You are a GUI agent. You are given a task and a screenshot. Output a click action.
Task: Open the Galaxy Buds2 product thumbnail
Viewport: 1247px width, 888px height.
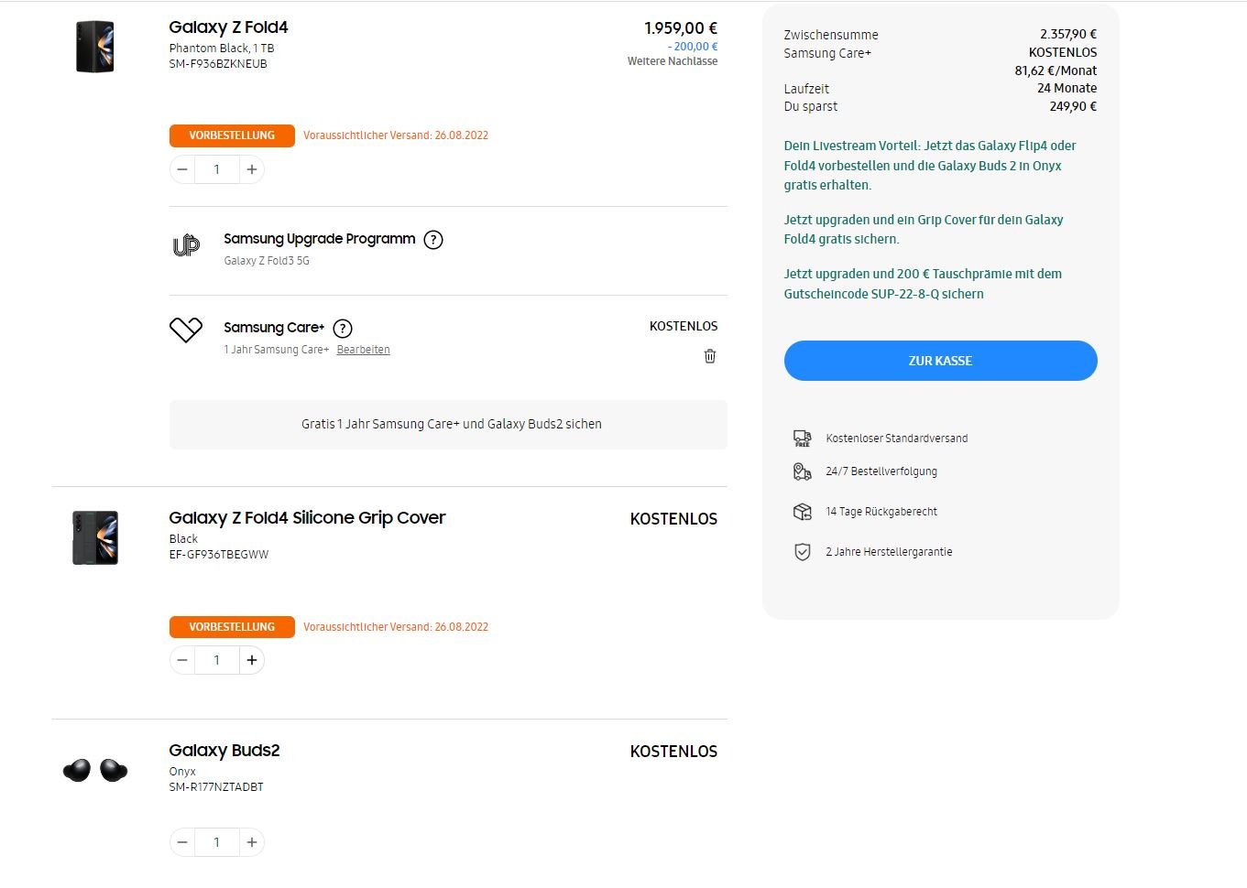coord(95,770)
